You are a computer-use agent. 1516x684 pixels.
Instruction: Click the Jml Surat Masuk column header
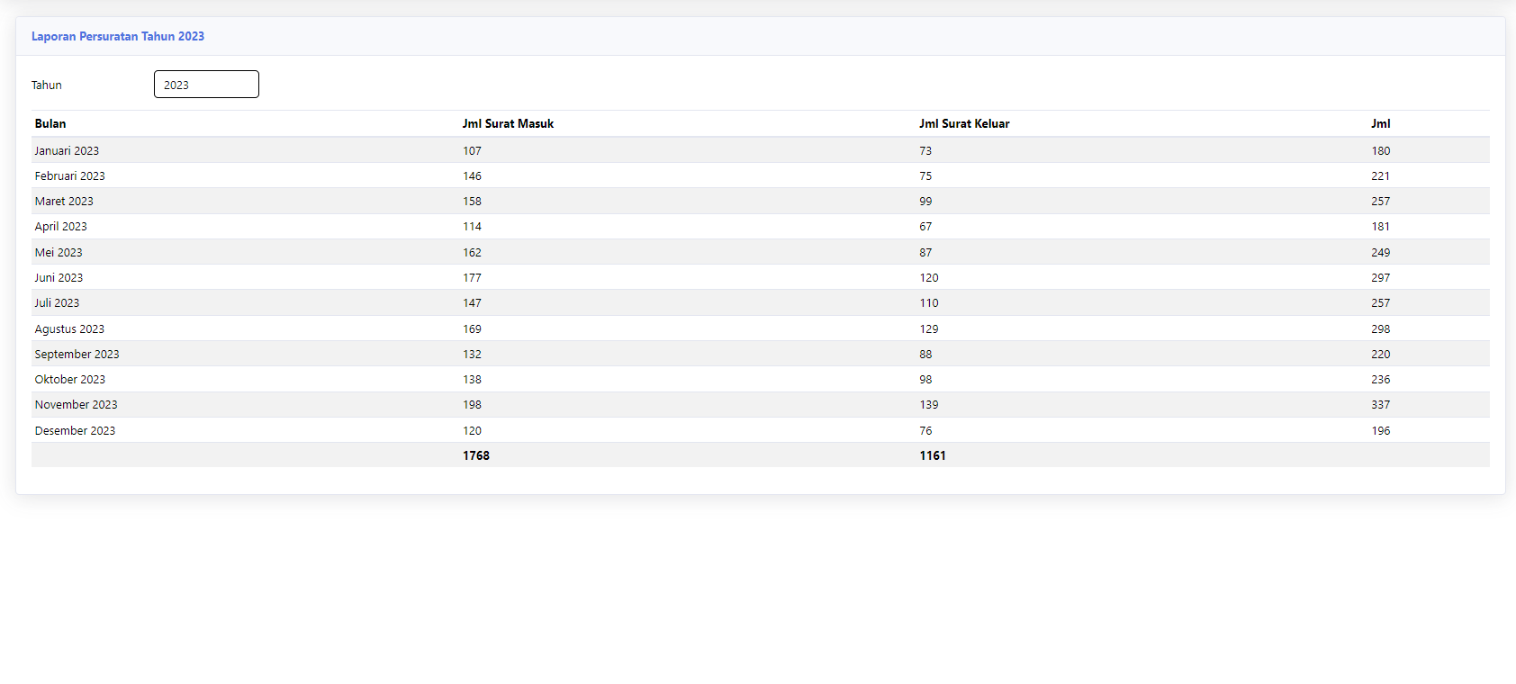coord(509,124)
